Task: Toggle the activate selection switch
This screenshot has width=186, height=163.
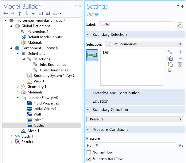Action: 92,55
